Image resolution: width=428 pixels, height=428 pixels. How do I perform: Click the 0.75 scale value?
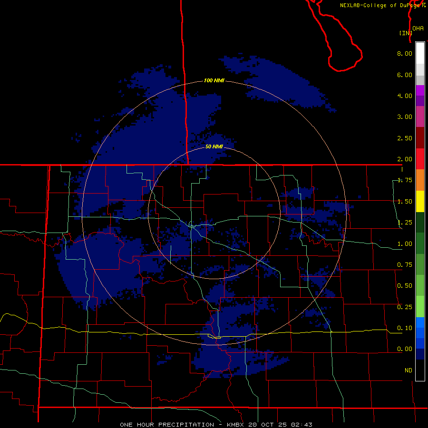pos(405,265)
